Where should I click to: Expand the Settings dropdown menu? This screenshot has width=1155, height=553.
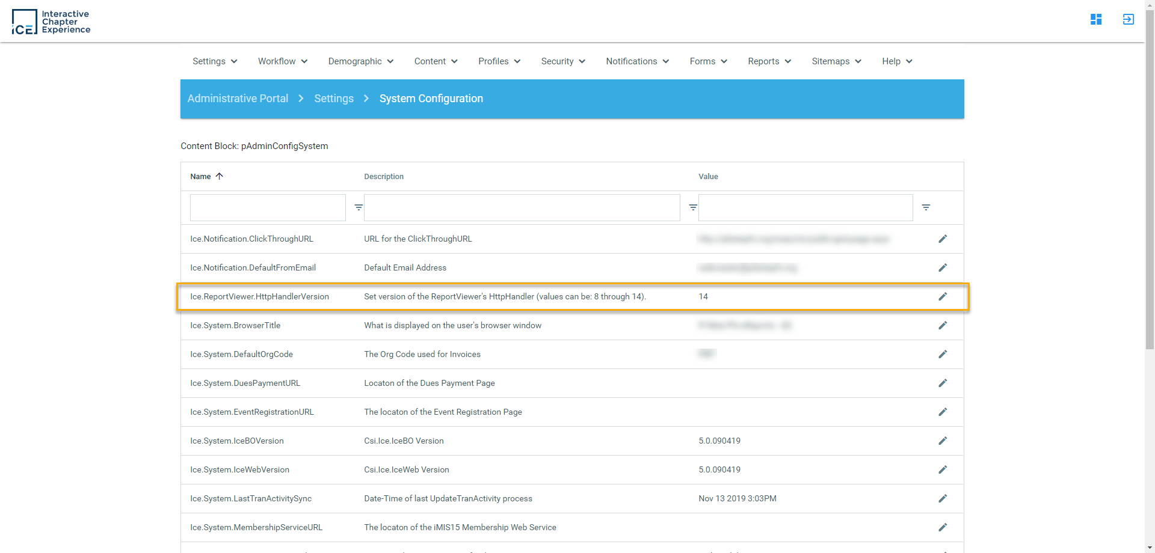click(x=215, y=61)
